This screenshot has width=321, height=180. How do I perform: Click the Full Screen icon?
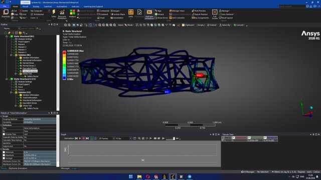point(215,12)
